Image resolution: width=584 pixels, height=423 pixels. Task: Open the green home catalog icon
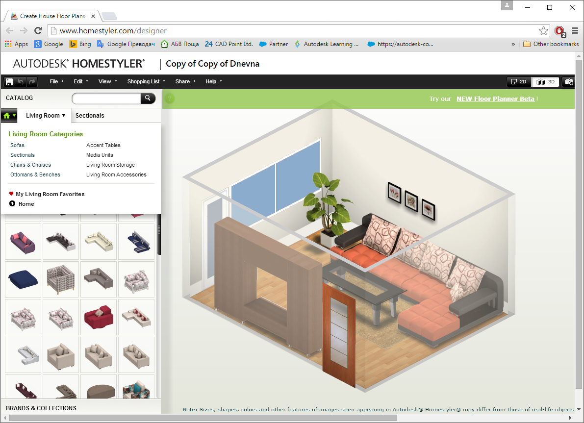tap(9, 116)
